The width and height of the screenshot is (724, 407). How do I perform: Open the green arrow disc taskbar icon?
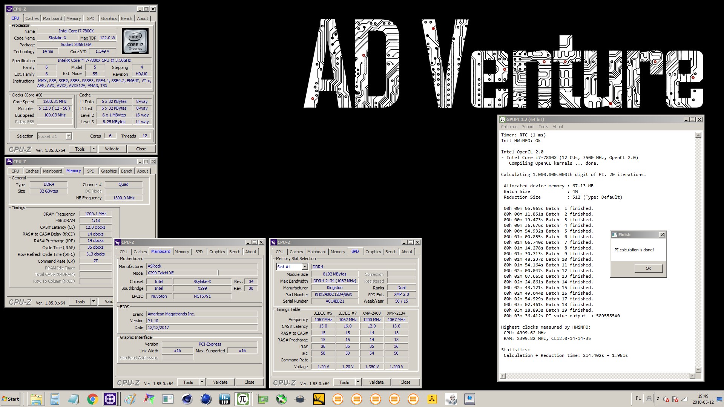pyautogui.click(x=281, y=399)
